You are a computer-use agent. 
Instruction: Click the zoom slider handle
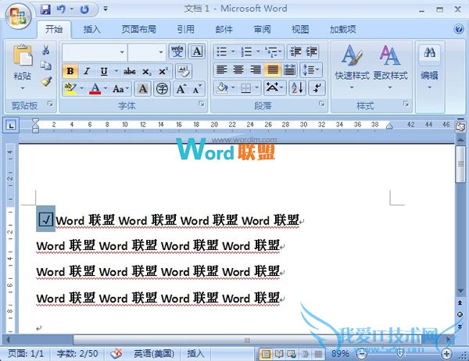point(400,353)
